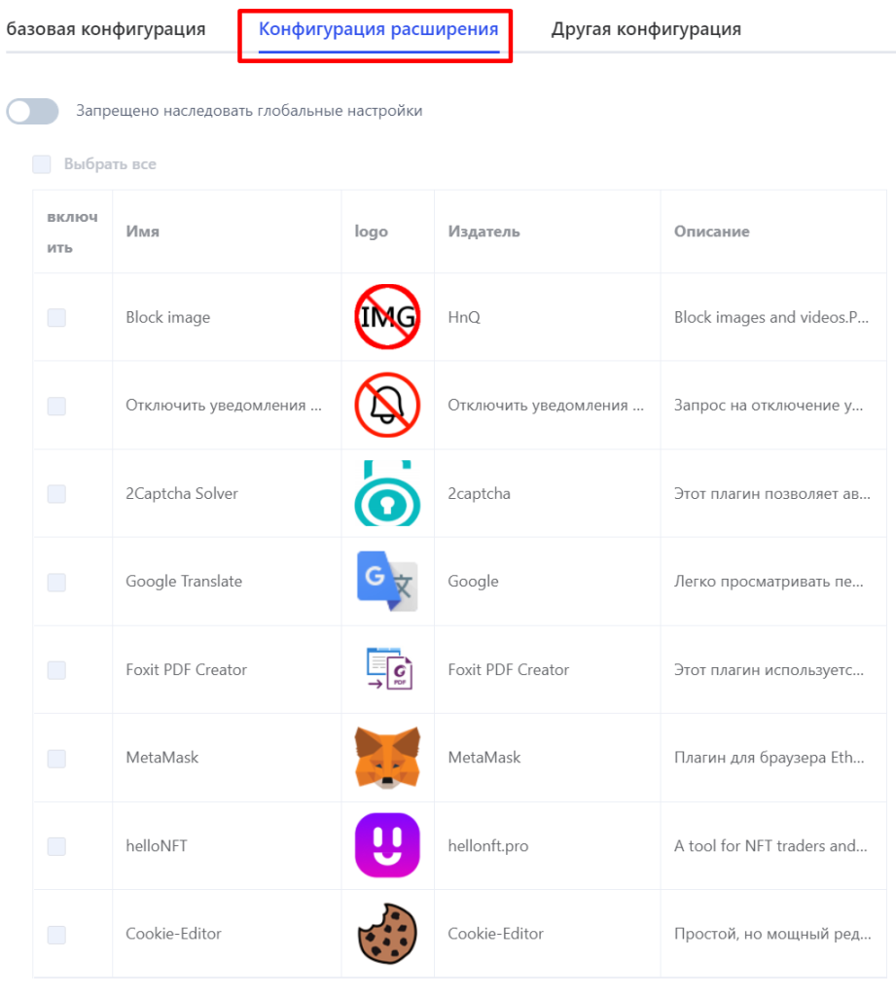Check the Выбрать все checkbox
The image size is (896, 996).
click(x=42, y=163)
